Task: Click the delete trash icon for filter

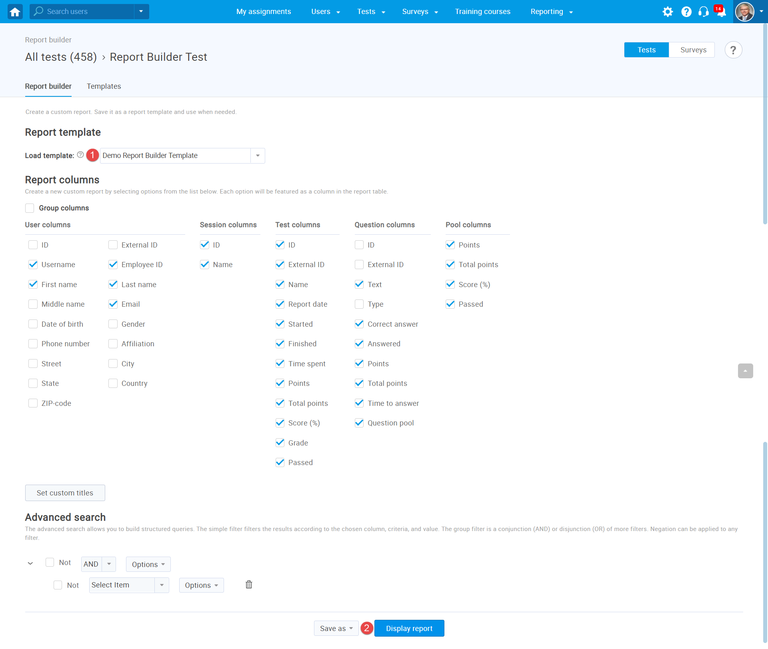Action: click(x=248, y=584)
